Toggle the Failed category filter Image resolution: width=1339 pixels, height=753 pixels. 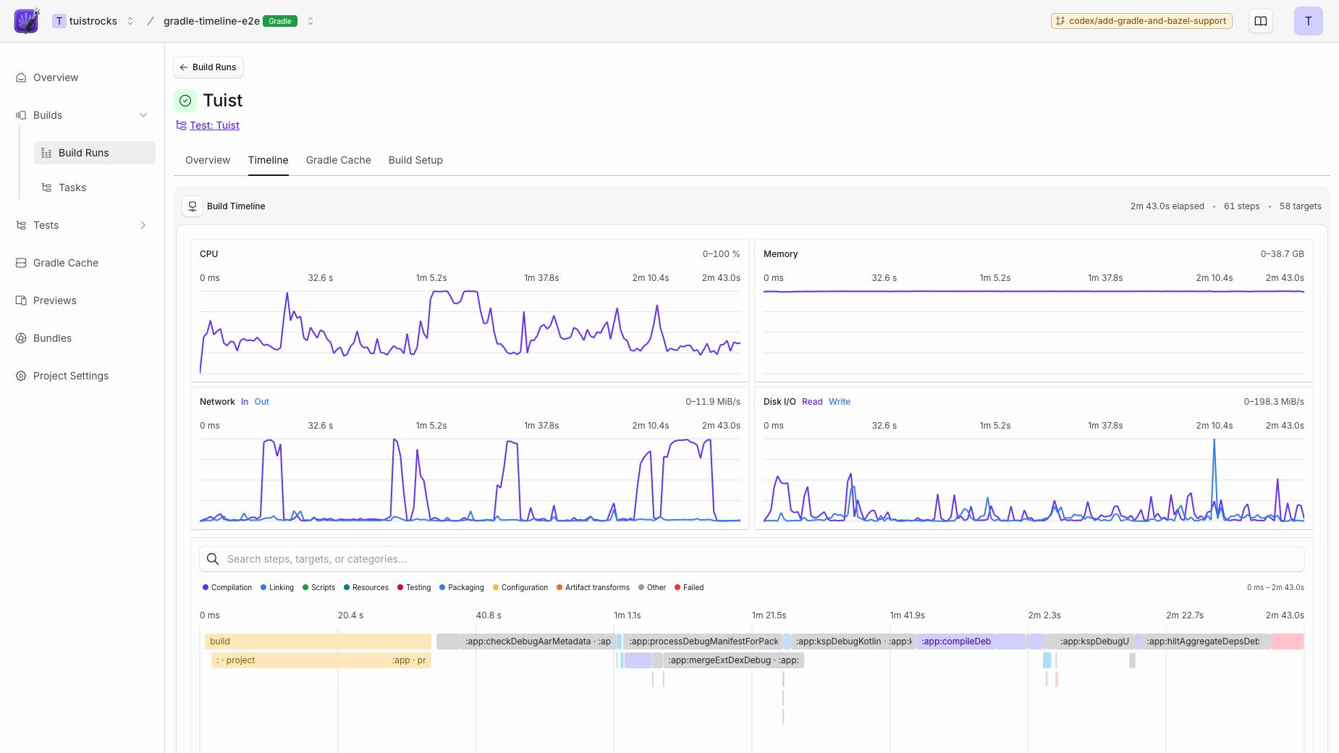[689, 587]
